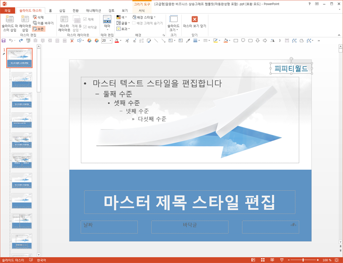
Task: Insert speech bubble callout shape
Action: [243, 41]
